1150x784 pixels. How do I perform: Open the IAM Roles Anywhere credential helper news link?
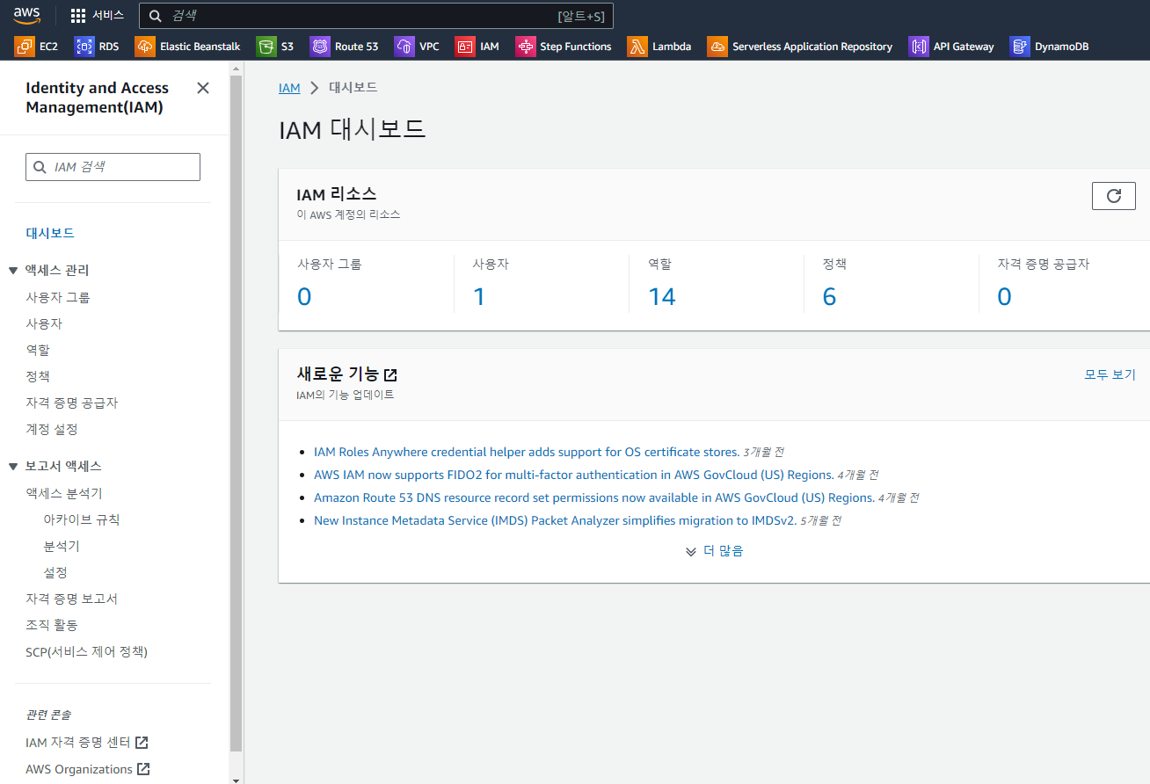pos(527,452)
